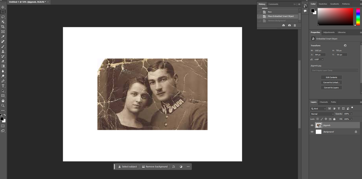362x179 pixels.
Task: Select the Rectangular Marquee tool
Action: tap(3, 12)
